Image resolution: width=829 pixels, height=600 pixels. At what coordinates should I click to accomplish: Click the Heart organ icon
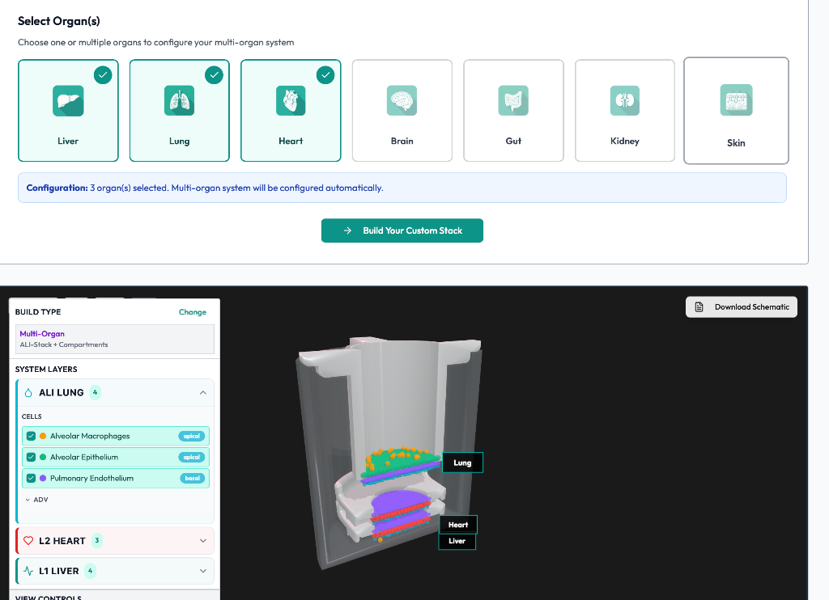click(291, 101)
